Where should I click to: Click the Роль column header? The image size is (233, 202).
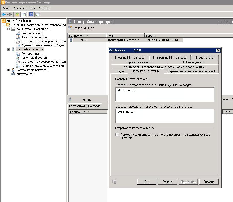pos(125,36)
